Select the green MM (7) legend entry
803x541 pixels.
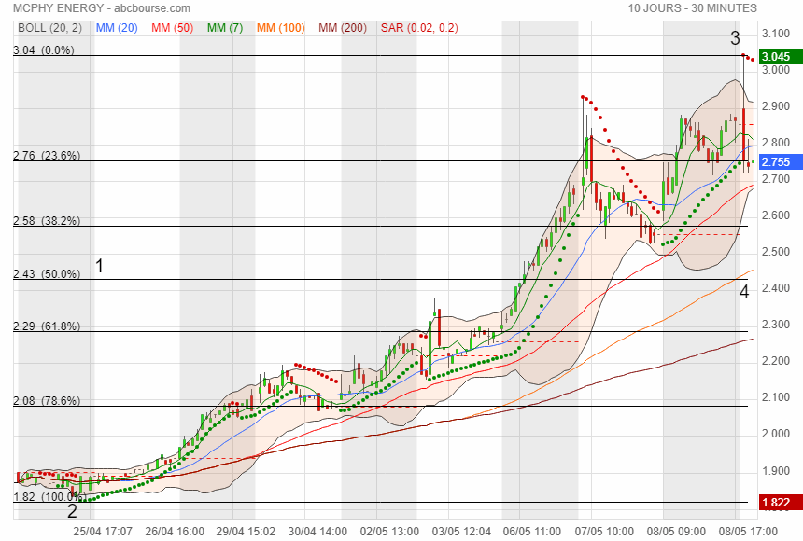225,28
